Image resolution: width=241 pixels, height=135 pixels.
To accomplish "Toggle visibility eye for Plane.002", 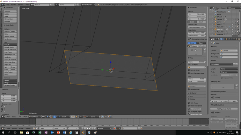I will point(233,32).
